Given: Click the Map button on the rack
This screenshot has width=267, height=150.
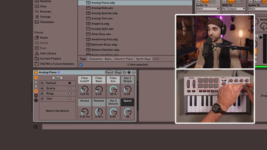Looking at the screenshot, I should (118, 72).
